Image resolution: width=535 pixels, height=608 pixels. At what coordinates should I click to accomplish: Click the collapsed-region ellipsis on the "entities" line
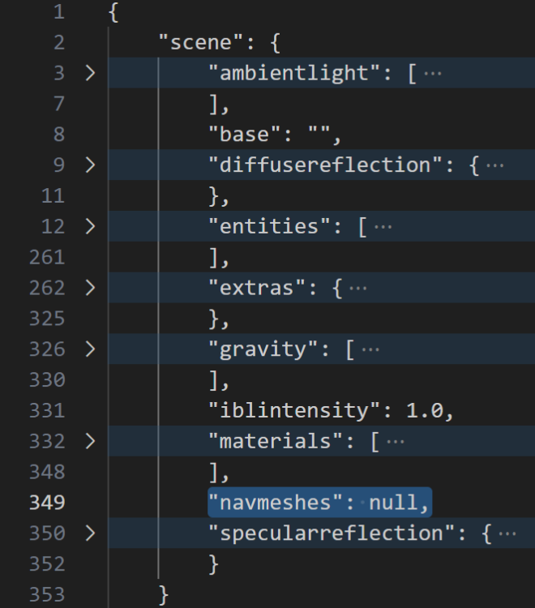pyautogui.click(x=383, y=226)
